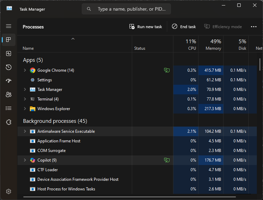
Task: Click the Apps (5) group heading
Action: [33, 60]
